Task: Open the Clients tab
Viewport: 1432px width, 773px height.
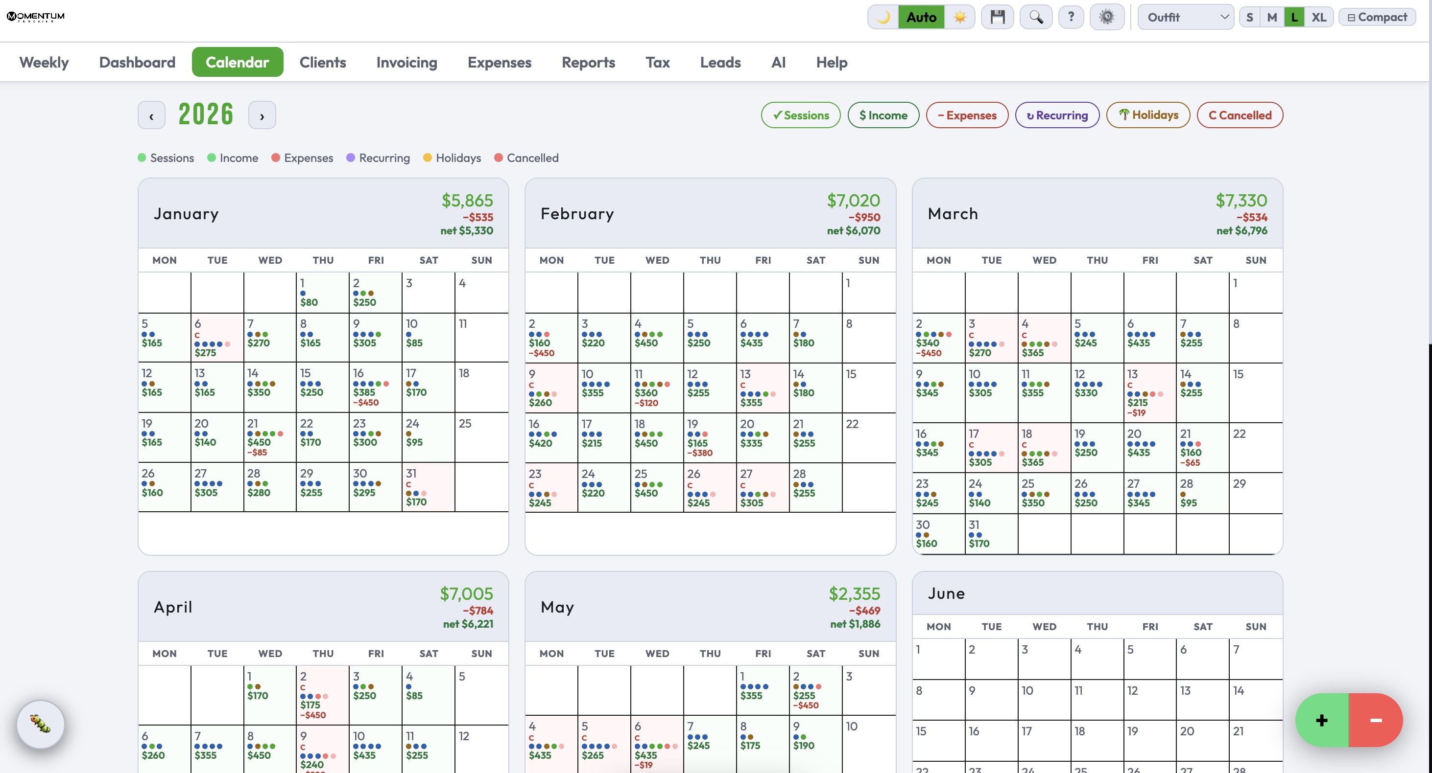Action: (x=322, y=62)
